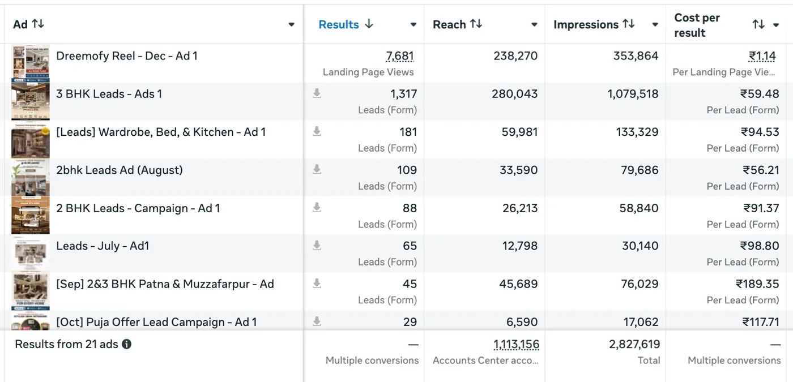Open the Dreemofy Reel - Dec - Ad 1 name
Viewport: 793px width, 382px height.
127,56
